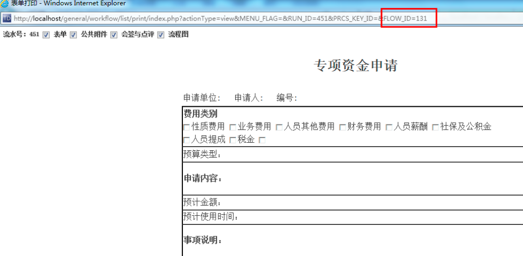Check the 财务费用 checkbox

343,127
